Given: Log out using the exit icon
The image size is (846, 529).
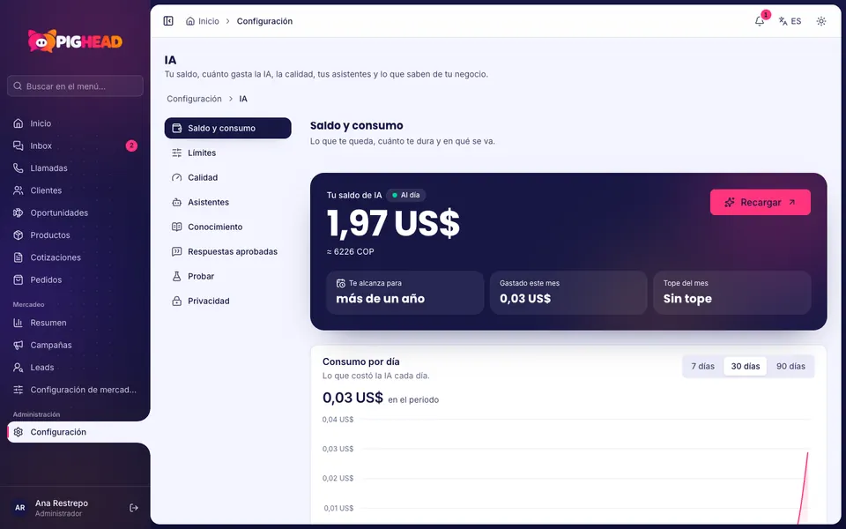Looking at the screenshot, I should click(134, 508).
